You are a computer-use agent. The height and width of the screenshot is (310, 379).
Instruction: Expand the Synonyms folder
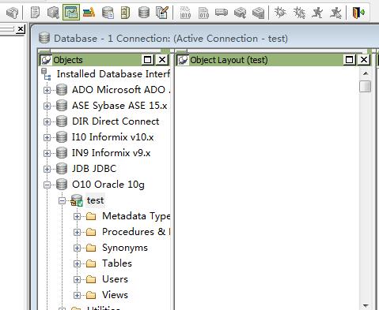click(77, 248)
